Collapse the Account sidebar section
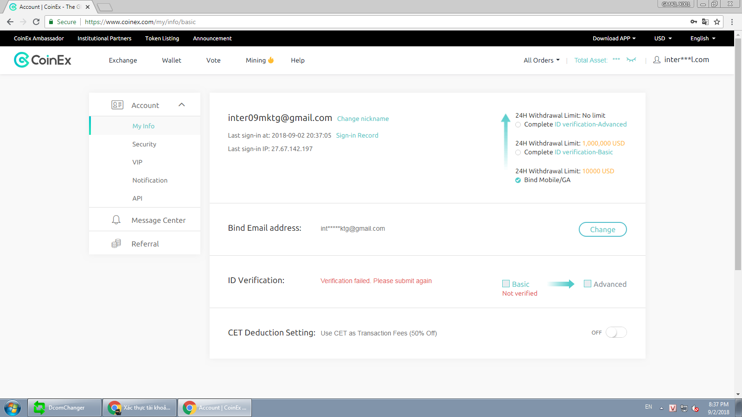Viewport: 742px width, 417px height. (x=182, y=105)
